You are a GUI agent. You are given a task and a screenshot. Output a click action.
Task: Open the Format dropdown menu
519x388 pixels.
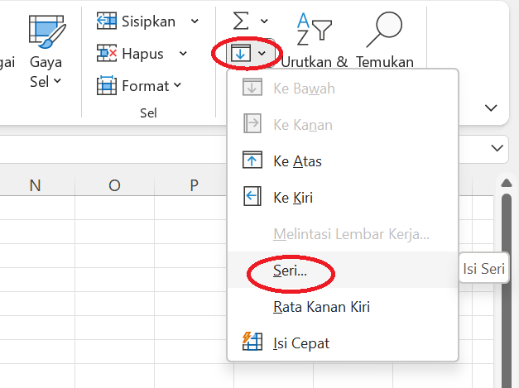(141, 85)
